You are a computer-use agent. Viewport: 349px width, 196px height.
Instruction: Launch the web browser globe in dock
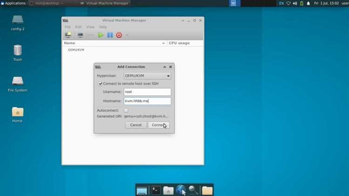[181, 190]
